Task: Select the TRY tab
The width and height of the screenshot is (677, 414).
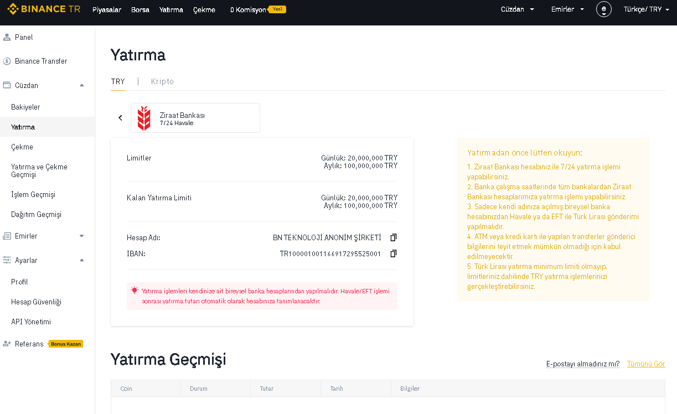Action: [118, 81]
